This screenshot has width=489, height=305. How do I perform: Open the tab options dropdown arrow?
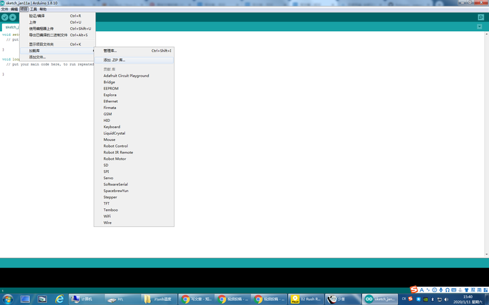point(479,26)
